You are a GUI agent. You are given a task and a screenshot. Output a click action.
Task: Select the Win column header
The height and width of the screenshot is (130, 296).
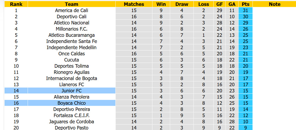[x=161, y=4]
